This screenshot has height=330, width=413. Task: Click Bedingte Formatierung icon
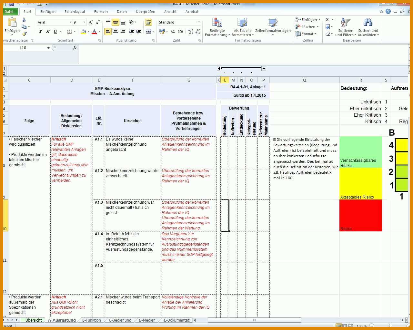click(x=217, y=23)
